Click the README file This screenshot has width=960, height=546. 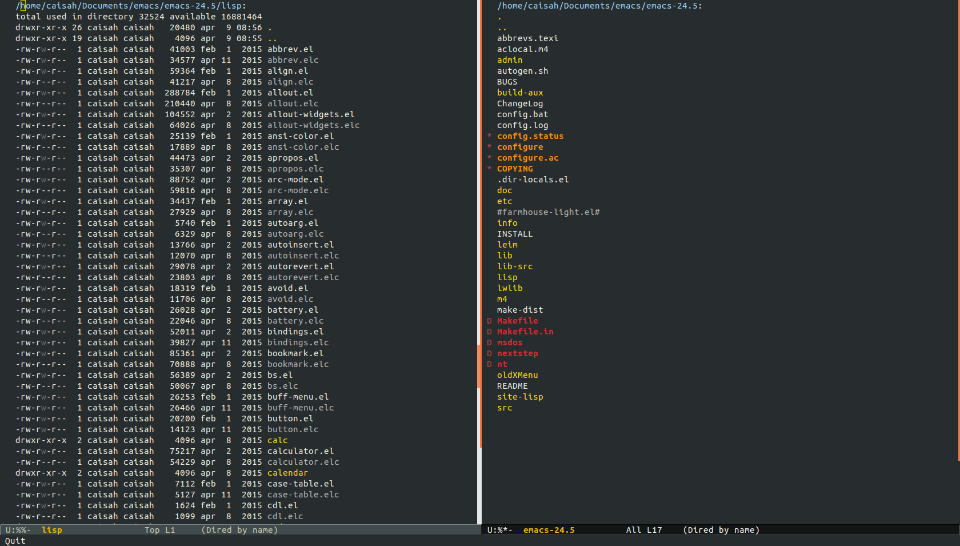tap(512, 386)
